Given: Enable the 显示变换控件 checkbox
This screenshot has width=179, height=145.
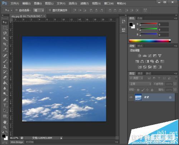Looking at the screenshot, I should click(50, 10).
